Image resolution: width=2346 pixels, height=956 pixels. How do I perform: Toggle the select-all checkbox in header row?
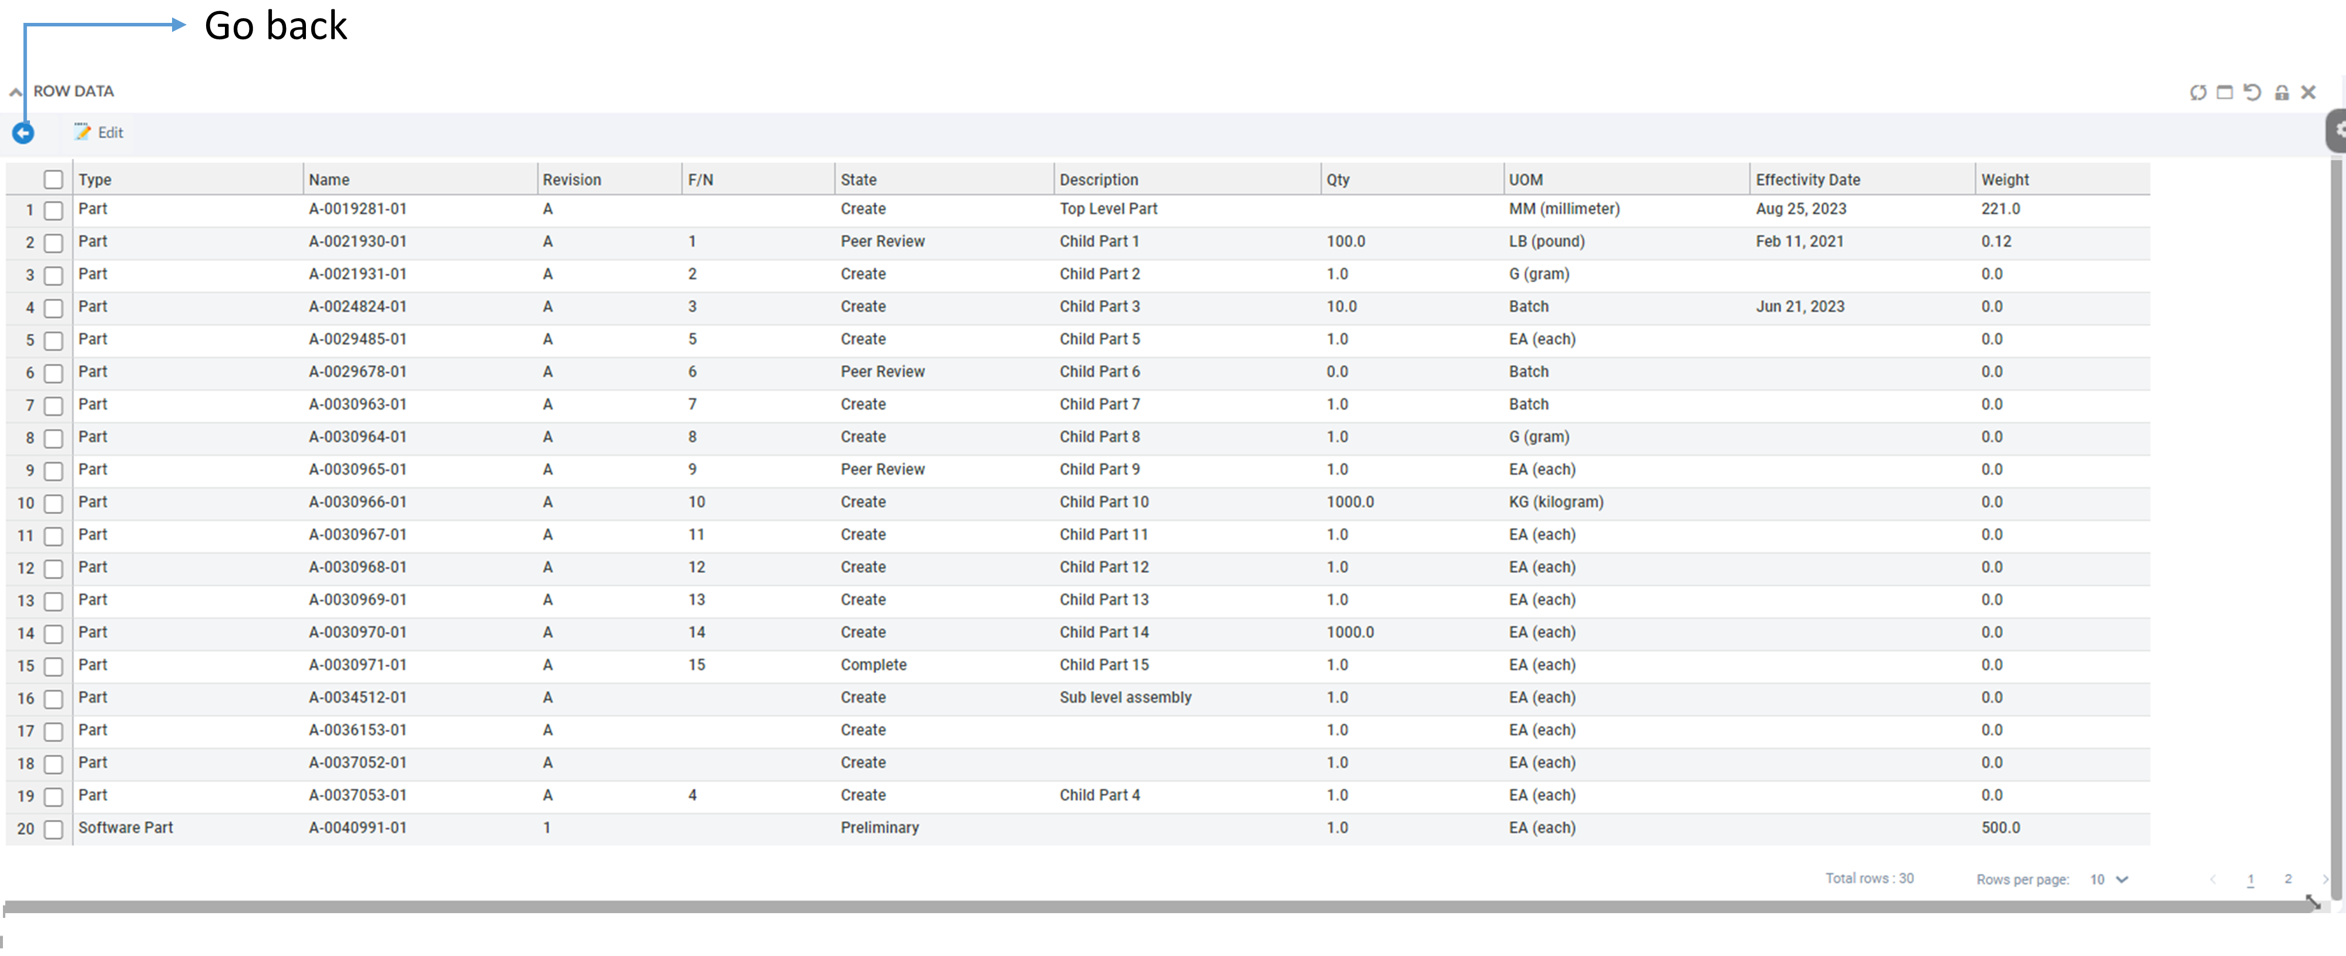(x=54, y=180)
